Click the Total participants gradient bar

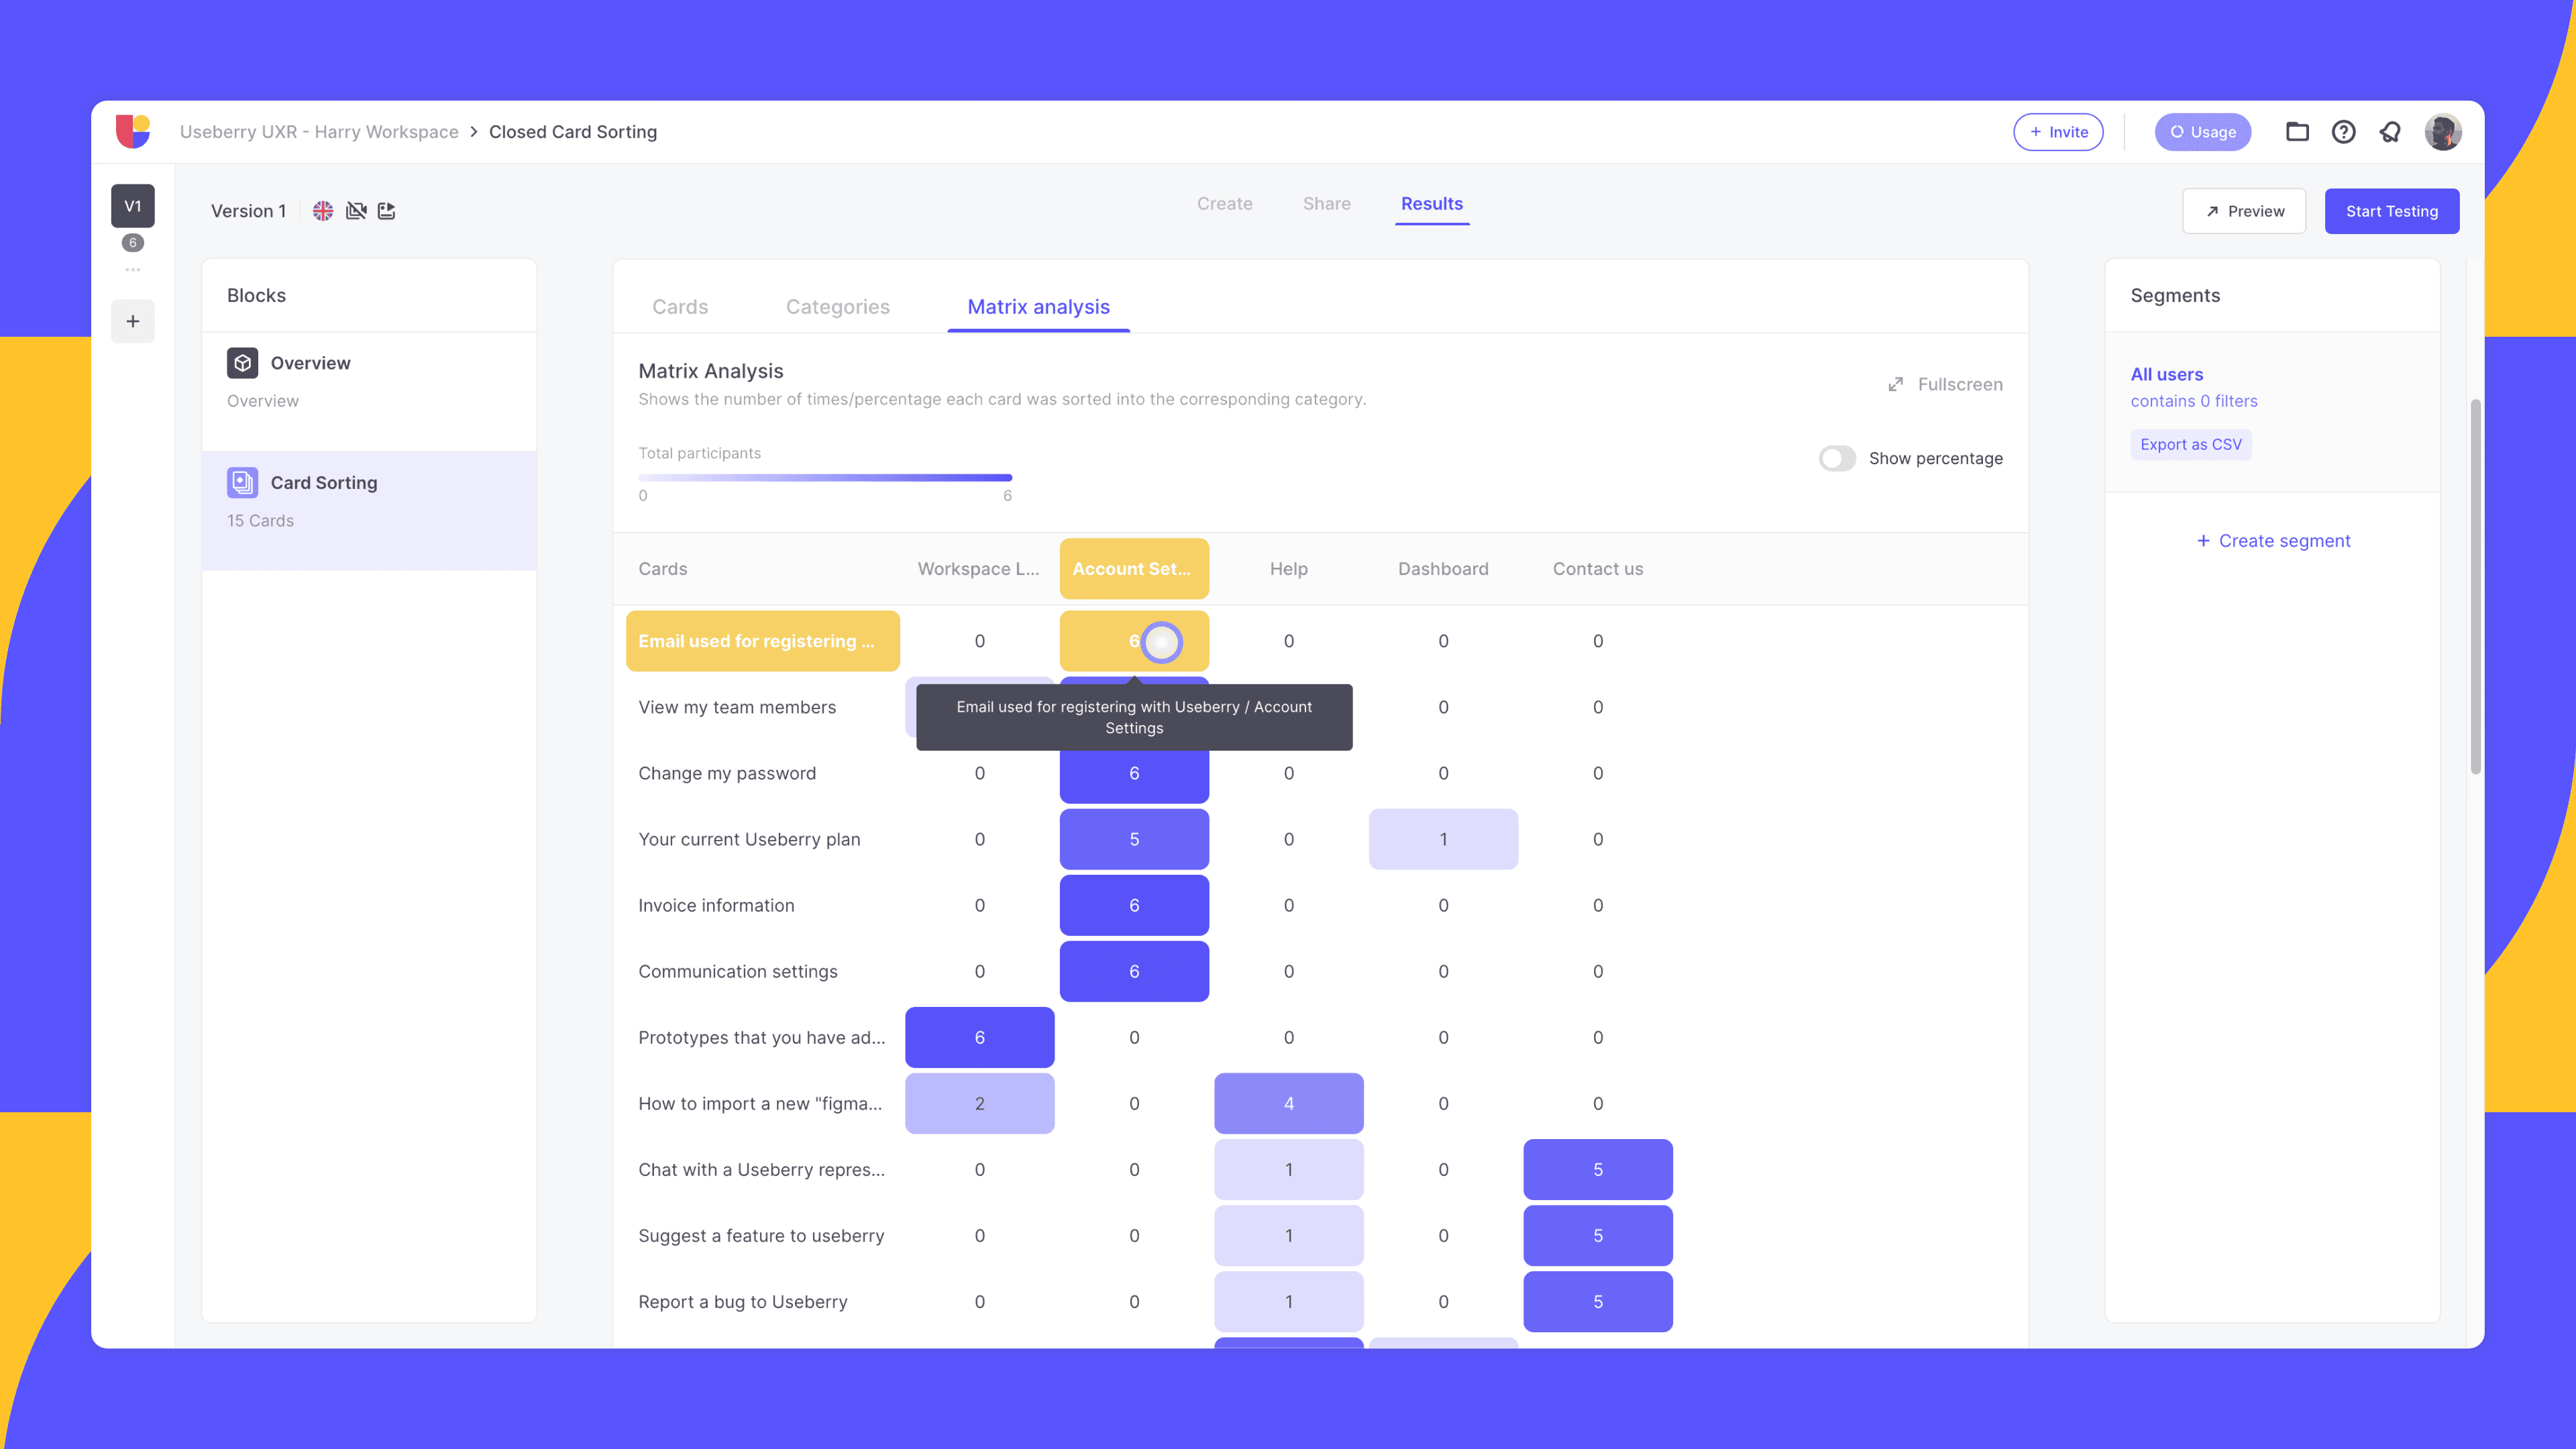[825, 477]
